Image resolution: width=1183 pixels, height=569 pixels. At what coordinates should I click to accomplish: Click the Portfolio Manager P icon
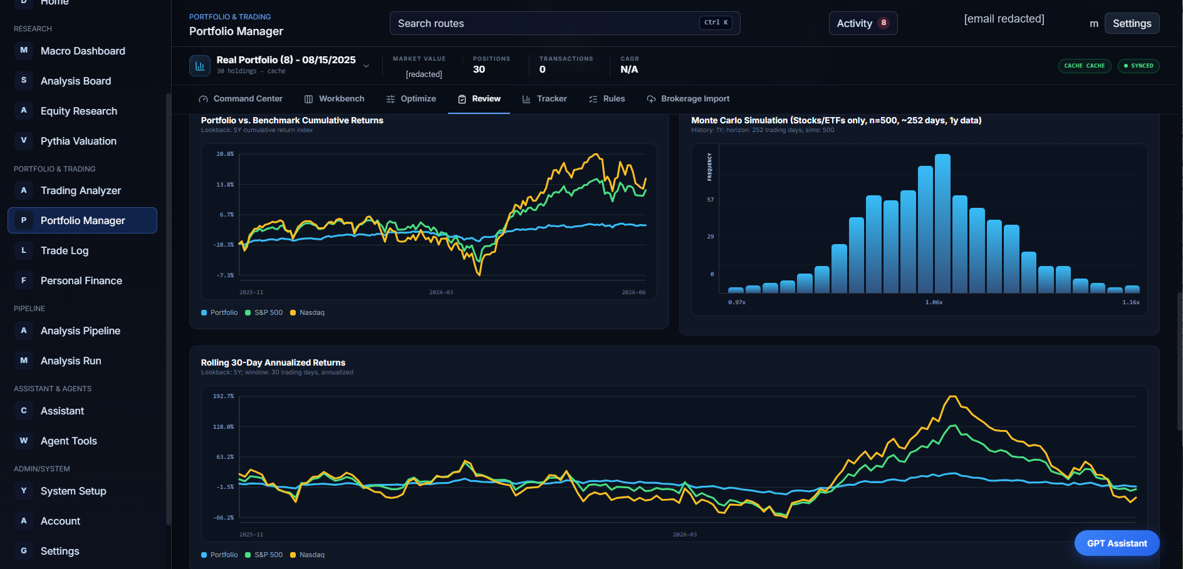24,220
